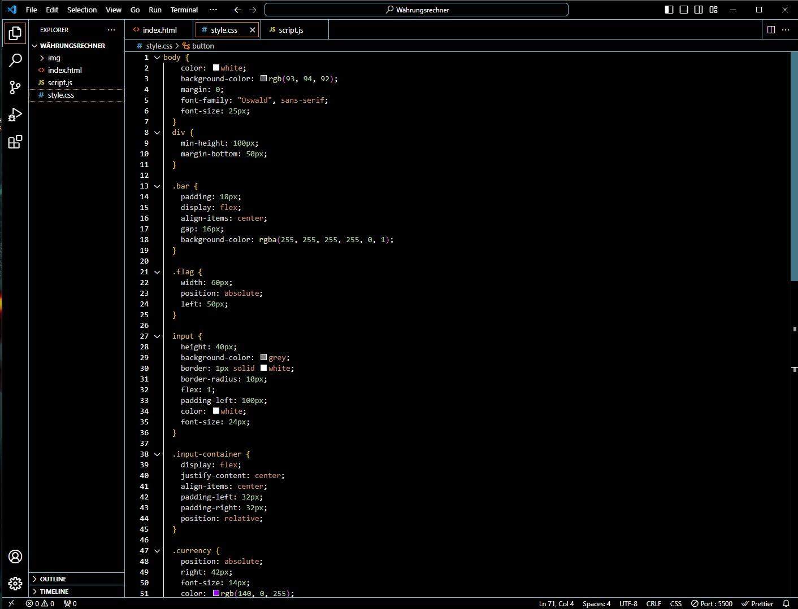Open the notifications bell icon
Viewport: 798px width, 609px height.
click(786, 603)
